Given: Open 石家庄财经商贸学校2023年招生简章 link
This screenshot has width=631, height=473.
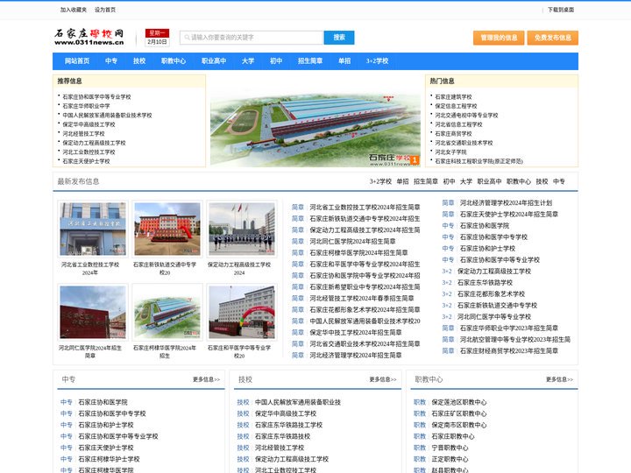Looking at the screenshot, I should coord(508,351).
